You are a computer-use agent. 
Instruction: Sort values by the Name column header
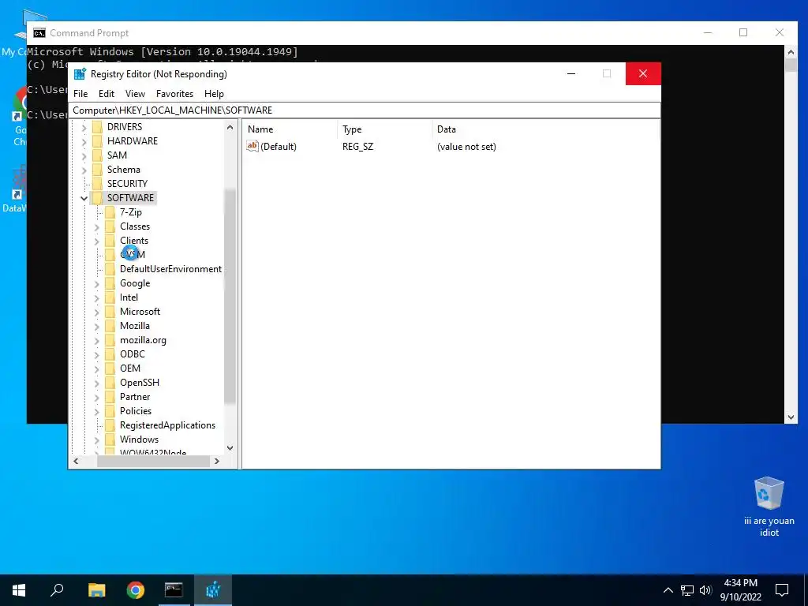[x=290, y=129]
